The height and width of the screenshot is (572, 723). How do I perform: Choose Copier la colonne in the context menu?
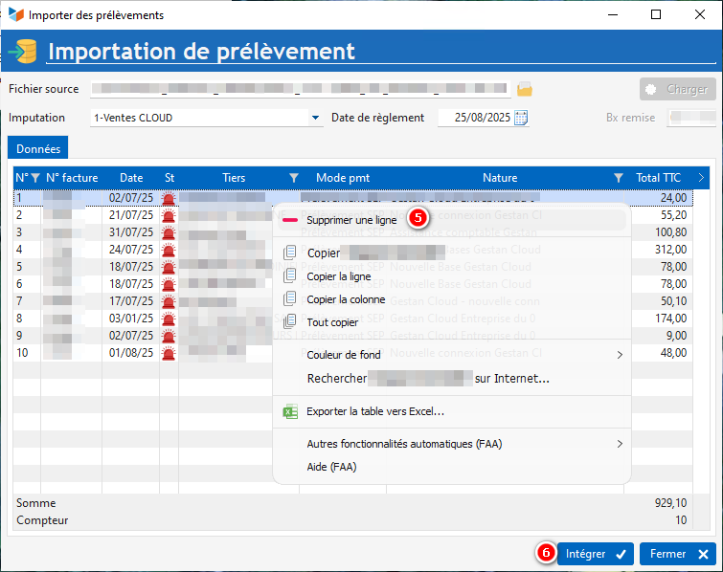345,299
